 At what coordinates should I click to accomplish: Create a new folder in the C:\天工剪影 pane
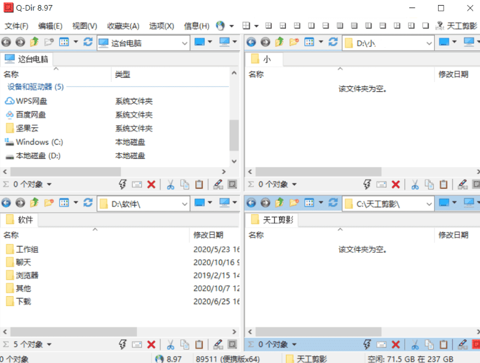tap(294, 202)
